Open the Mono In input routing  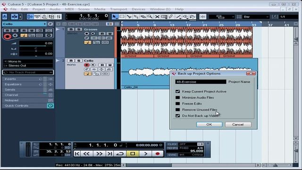28,61
